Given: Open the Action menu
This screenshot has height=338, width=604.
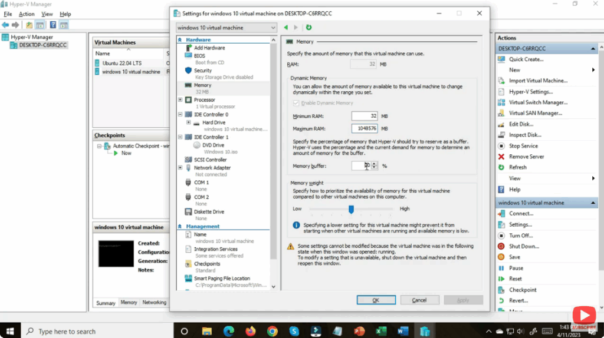Looking at the screenshot, I should [x=27, y=14].
